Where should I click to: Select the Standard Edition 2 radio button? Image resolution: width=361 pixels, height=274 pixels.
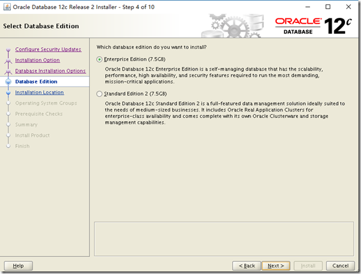[x=99, y=94]
